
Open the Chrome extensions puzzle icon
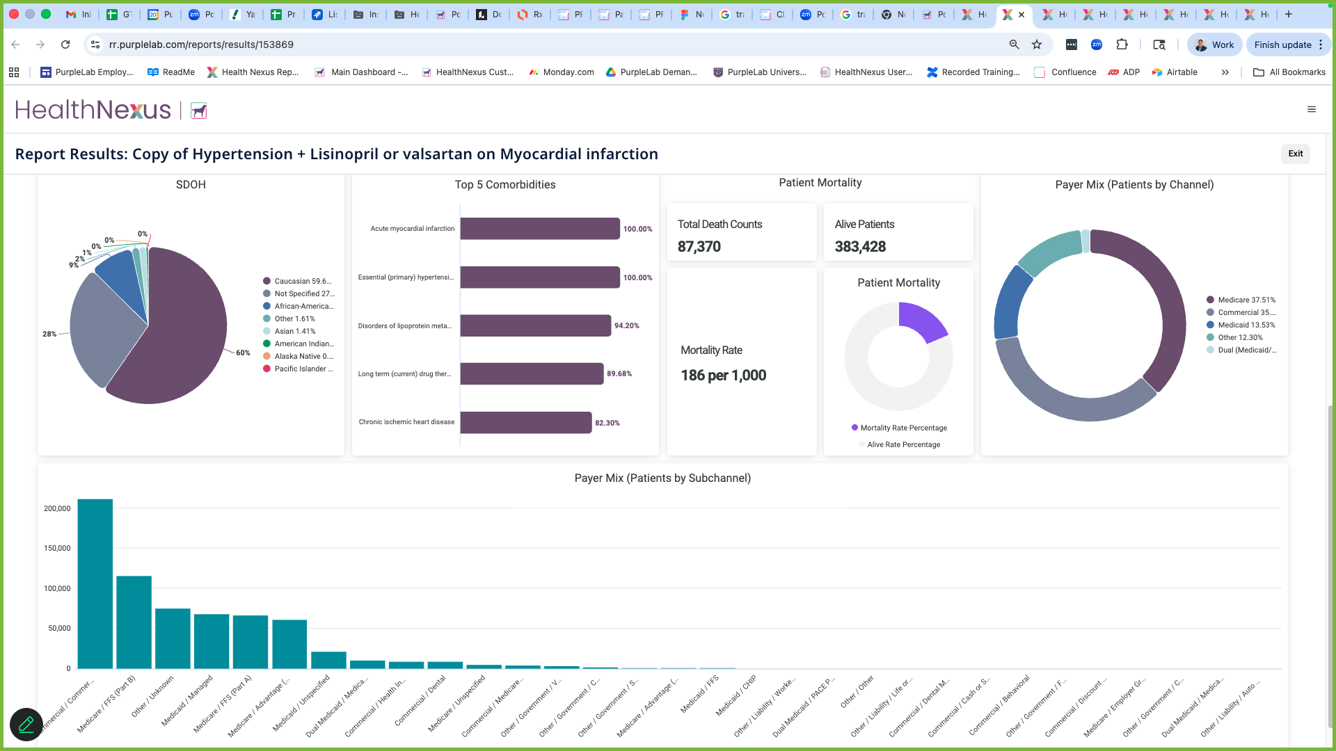pos(1122,45)
